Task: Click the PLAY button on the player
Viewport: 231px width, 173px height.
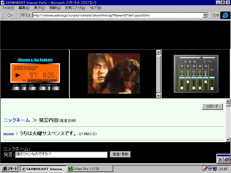Action: (x=15, y=88)
